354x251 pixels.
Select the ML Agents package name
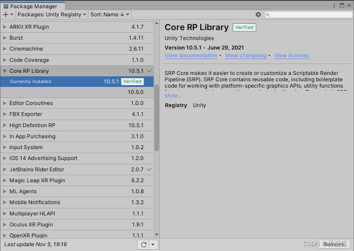tap(23, 191)
